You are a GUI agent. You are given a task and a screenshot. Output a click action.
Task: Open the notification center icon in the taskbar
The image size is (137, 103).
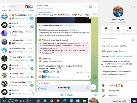(4, 101)
